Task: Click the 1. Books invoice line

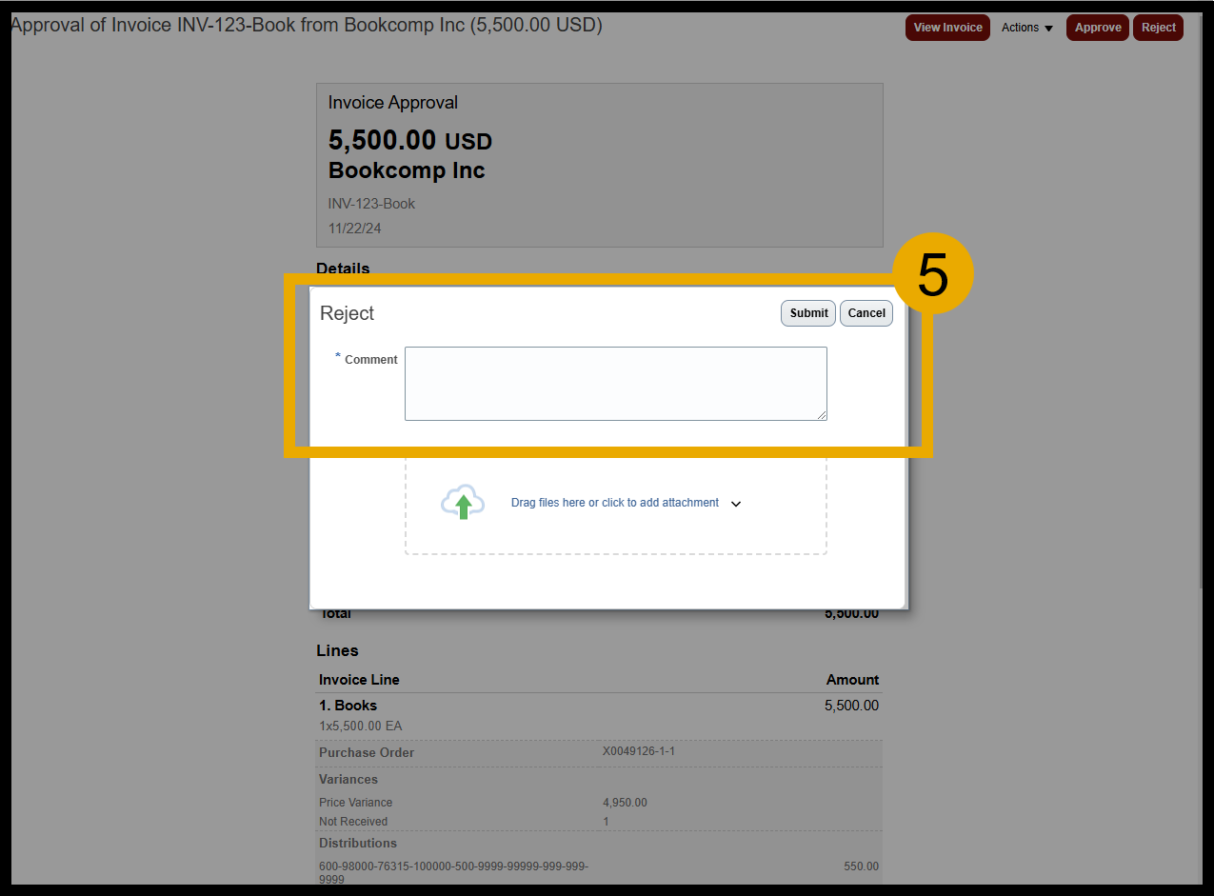Action: (348, 706)
